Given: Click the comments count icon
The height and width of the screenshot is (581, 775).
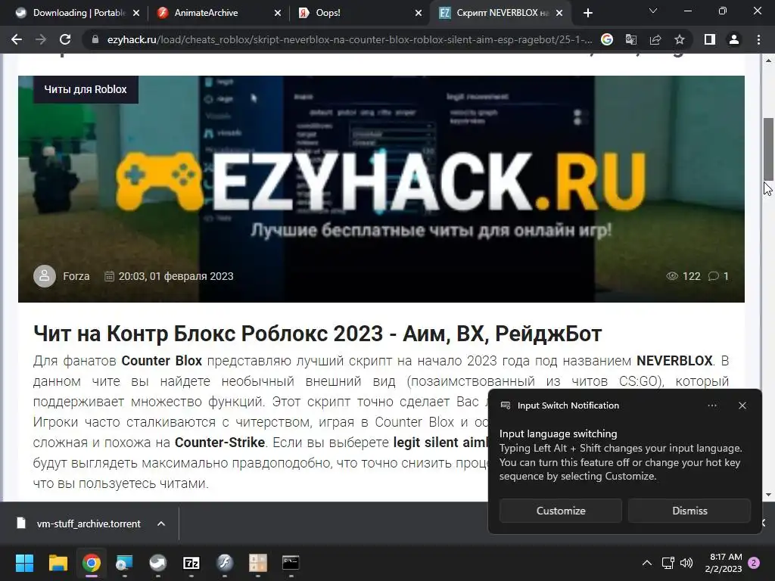Looking at the screenshot, I should (x=713, y=276).
